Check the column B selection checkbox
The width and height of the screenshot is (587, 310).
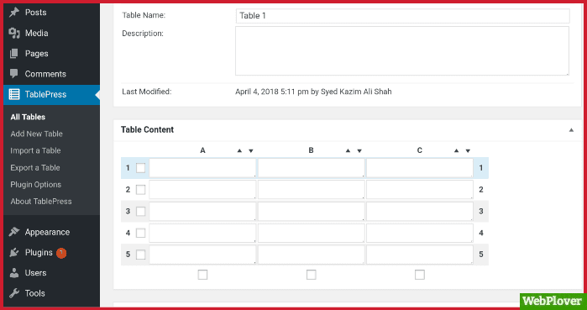(311, 275)
